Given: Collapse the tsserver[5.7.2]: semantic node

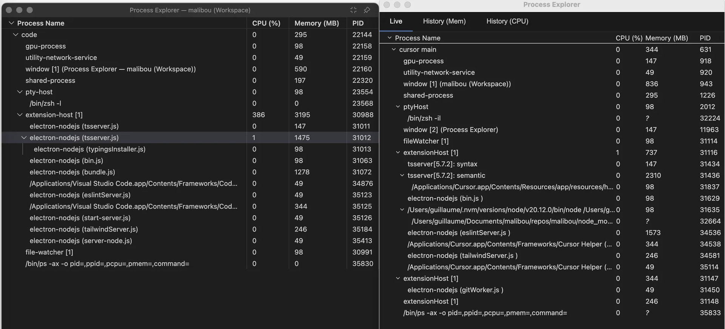Looking at the screenshot, I should (402, 176).
